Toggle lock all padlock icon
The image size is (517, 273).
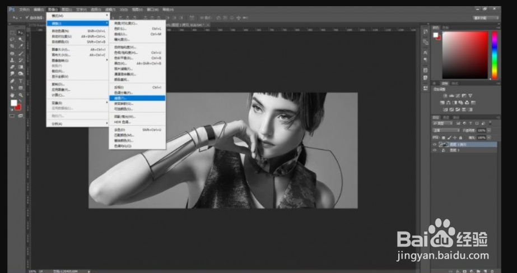(x=460, y=138)
